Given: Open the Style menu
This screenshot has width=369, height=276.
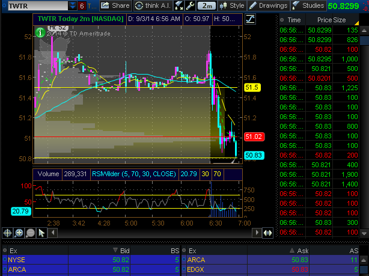Looking at the screenshot, I should 232,5.
